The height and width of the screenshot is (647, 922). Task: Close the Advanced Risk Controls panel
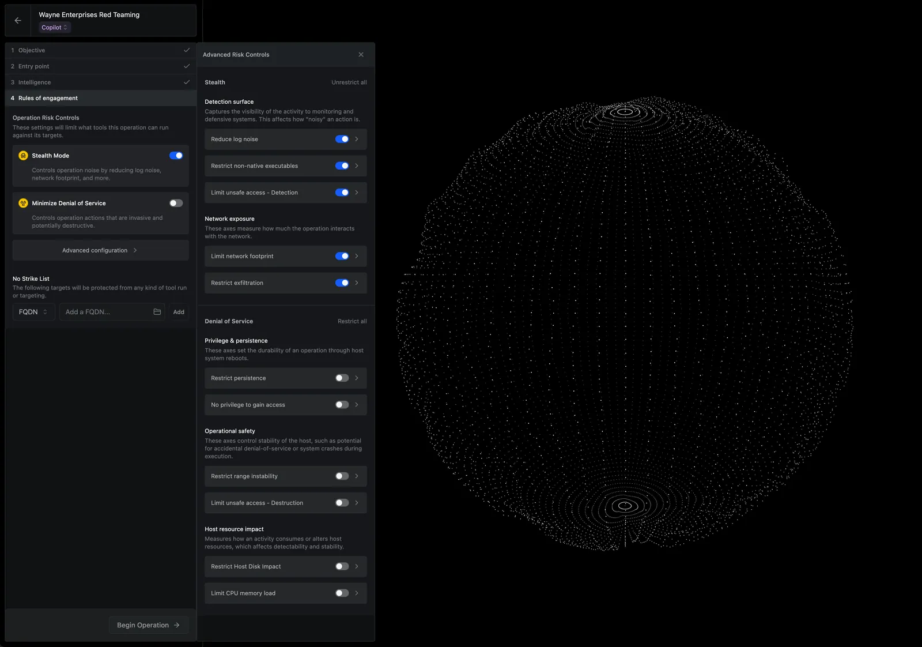361,55
